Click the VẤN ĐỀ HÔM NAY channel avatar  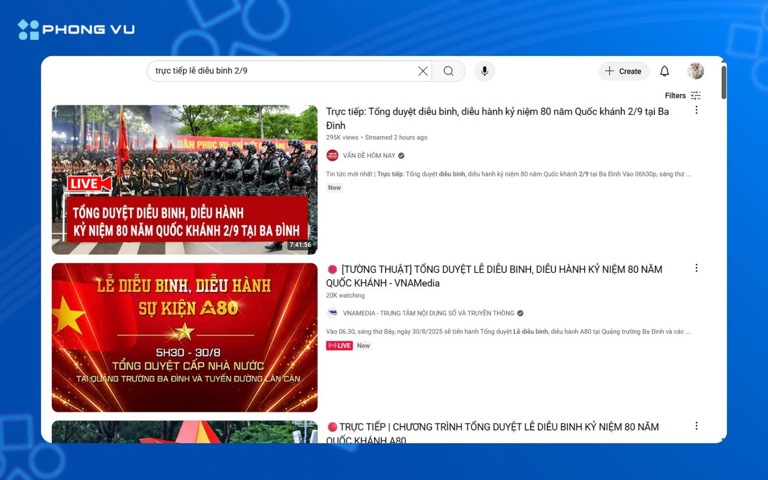(333, 155)
